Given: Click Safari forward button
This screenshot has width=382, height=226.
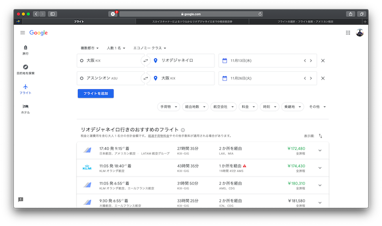Looking at the screenshot, I should (43, 14).
